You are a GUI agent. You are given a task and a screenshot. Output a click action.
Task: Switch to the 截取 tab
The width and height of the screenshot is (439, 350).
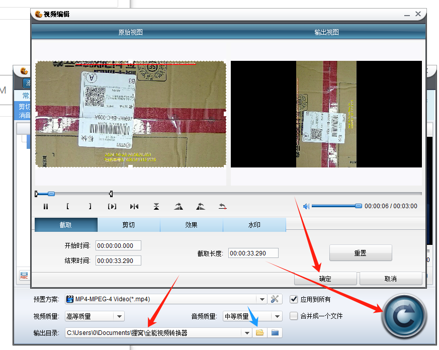point(66,225)
